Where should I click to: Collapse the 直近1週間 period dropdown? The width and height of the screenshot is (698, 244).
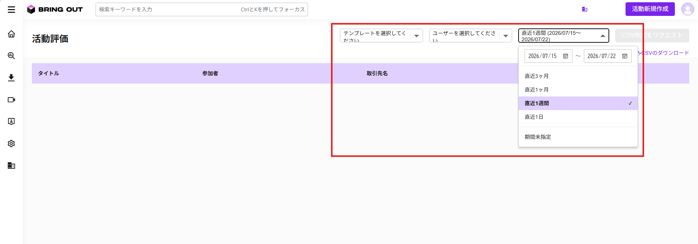[x=564, y=36]
